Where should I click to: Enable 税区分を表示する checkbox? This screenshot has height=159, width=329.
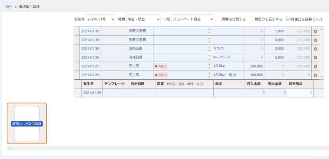click(x=252, y=19)
